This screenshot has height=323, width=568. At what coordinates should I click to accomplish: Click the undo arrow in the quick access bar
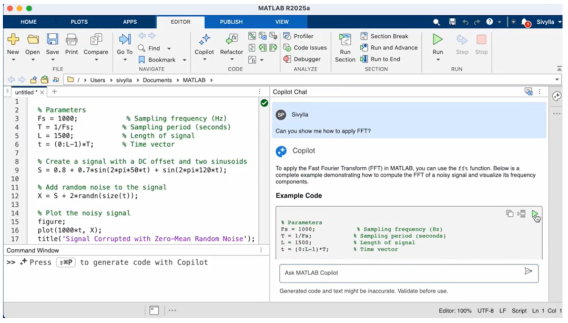pyautogui.click(x=465, y=22)
